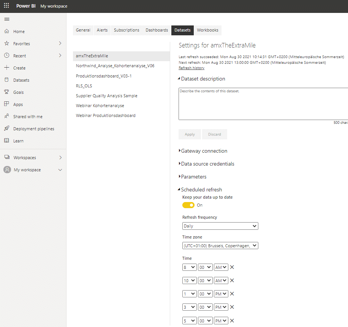Collapse the Dataset description section

coord(201,79)
